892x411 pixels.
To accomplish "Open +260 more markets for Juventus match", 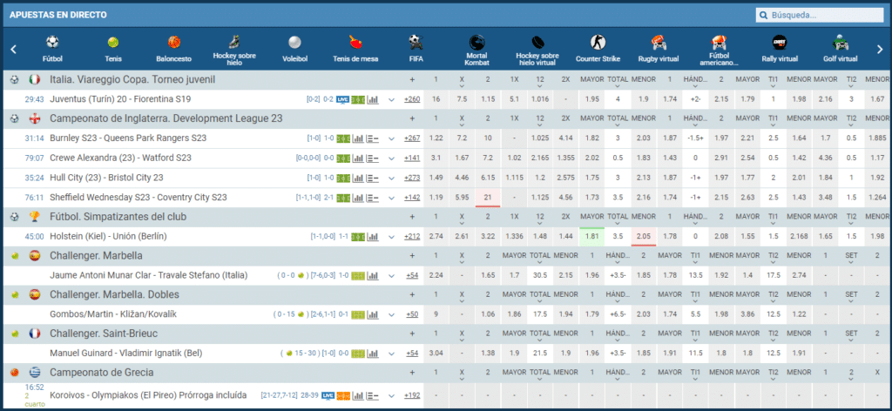I will 412,99.
